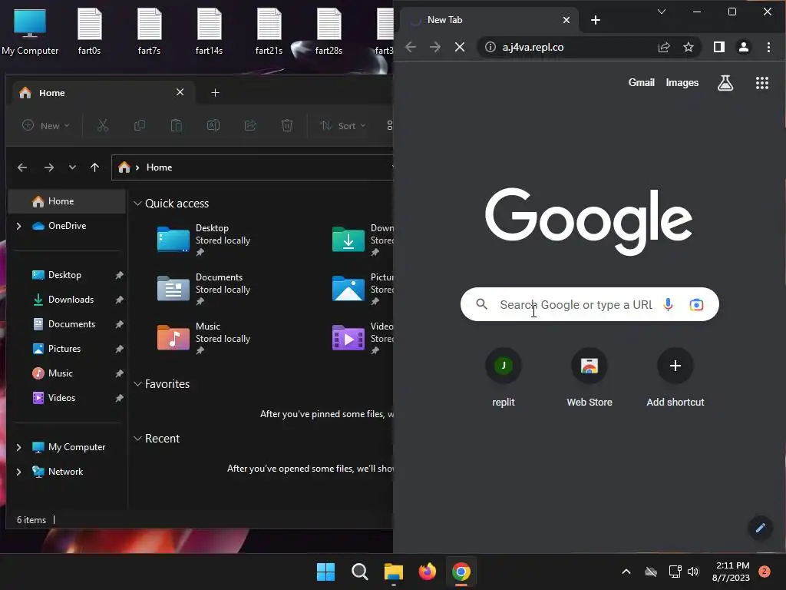The height and width of the screenshot is (590, 786).
Task: Open the Chrome profile icon
Action: (x=743, y=47)
